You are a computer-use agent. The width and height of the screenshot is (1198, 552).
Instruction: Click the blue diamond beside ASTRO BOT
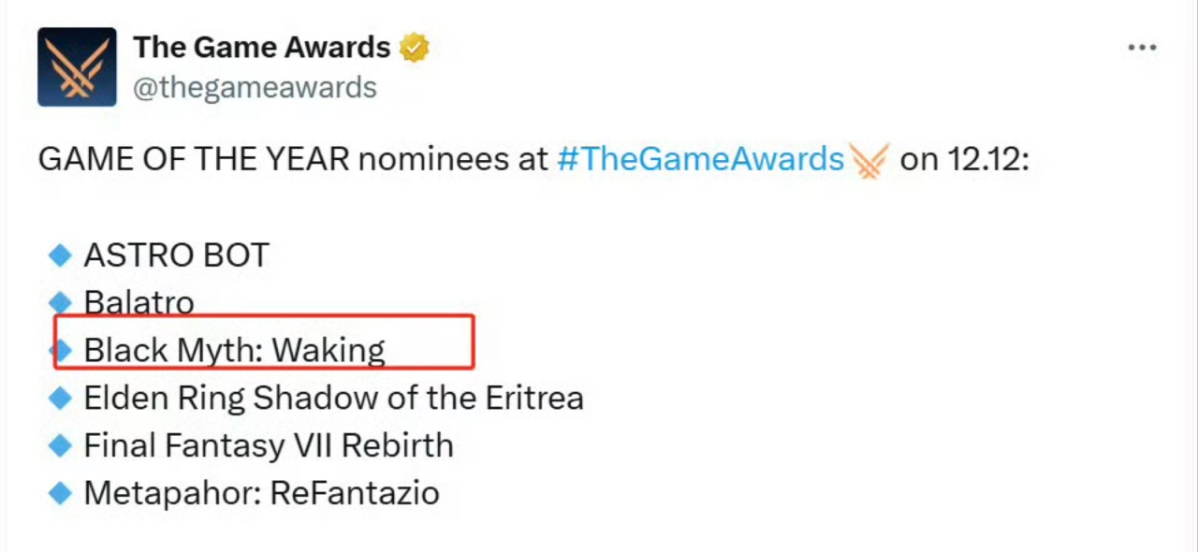tap(60, 254)
